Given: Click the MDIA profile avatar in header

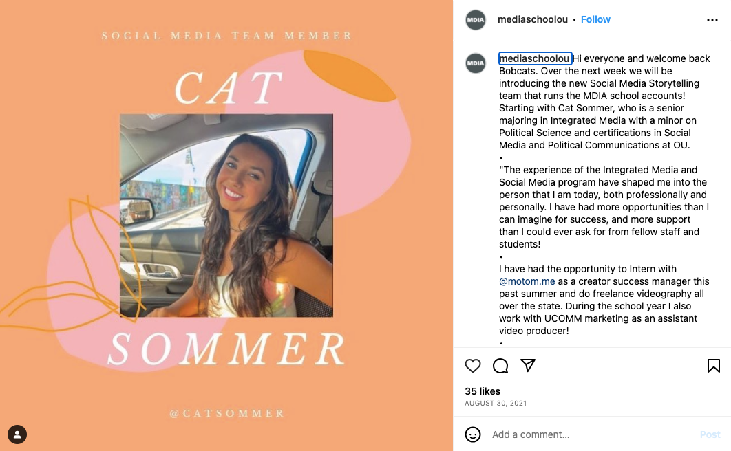Looking at the screenshot, I should (476, 19).
